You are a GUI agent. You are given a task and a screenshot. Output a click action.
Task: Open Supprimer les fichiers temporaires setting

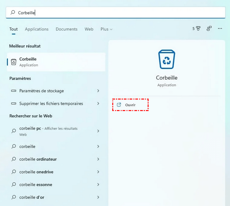click(51, 103)
